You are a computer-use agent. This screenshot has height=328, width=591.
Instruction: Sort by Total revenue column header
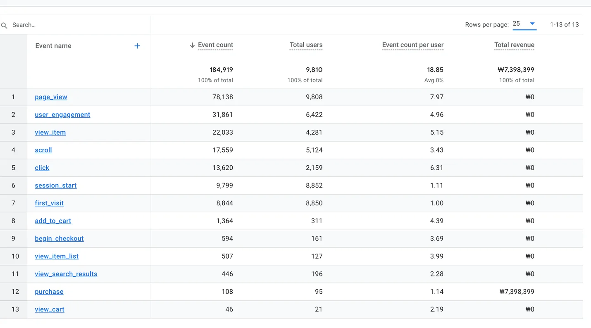tap(514, 45)
